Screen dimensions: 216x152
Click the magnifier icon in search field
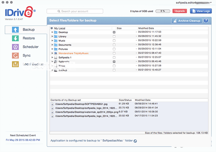59,11
